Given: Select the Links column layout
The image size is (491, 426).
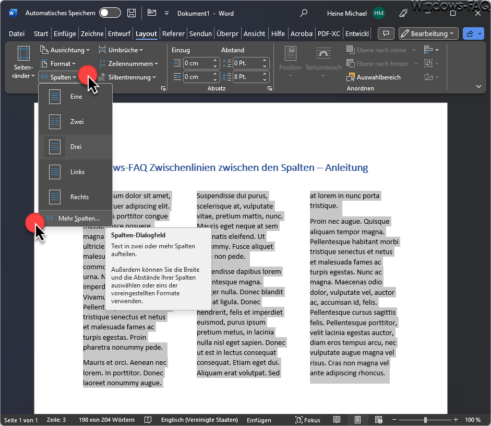Looking at the screenshot, I should click(76, 172).
